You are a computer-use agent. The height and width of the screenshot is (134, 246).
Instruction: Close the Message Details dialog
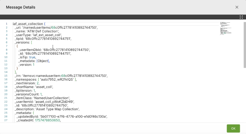(237, 7)
